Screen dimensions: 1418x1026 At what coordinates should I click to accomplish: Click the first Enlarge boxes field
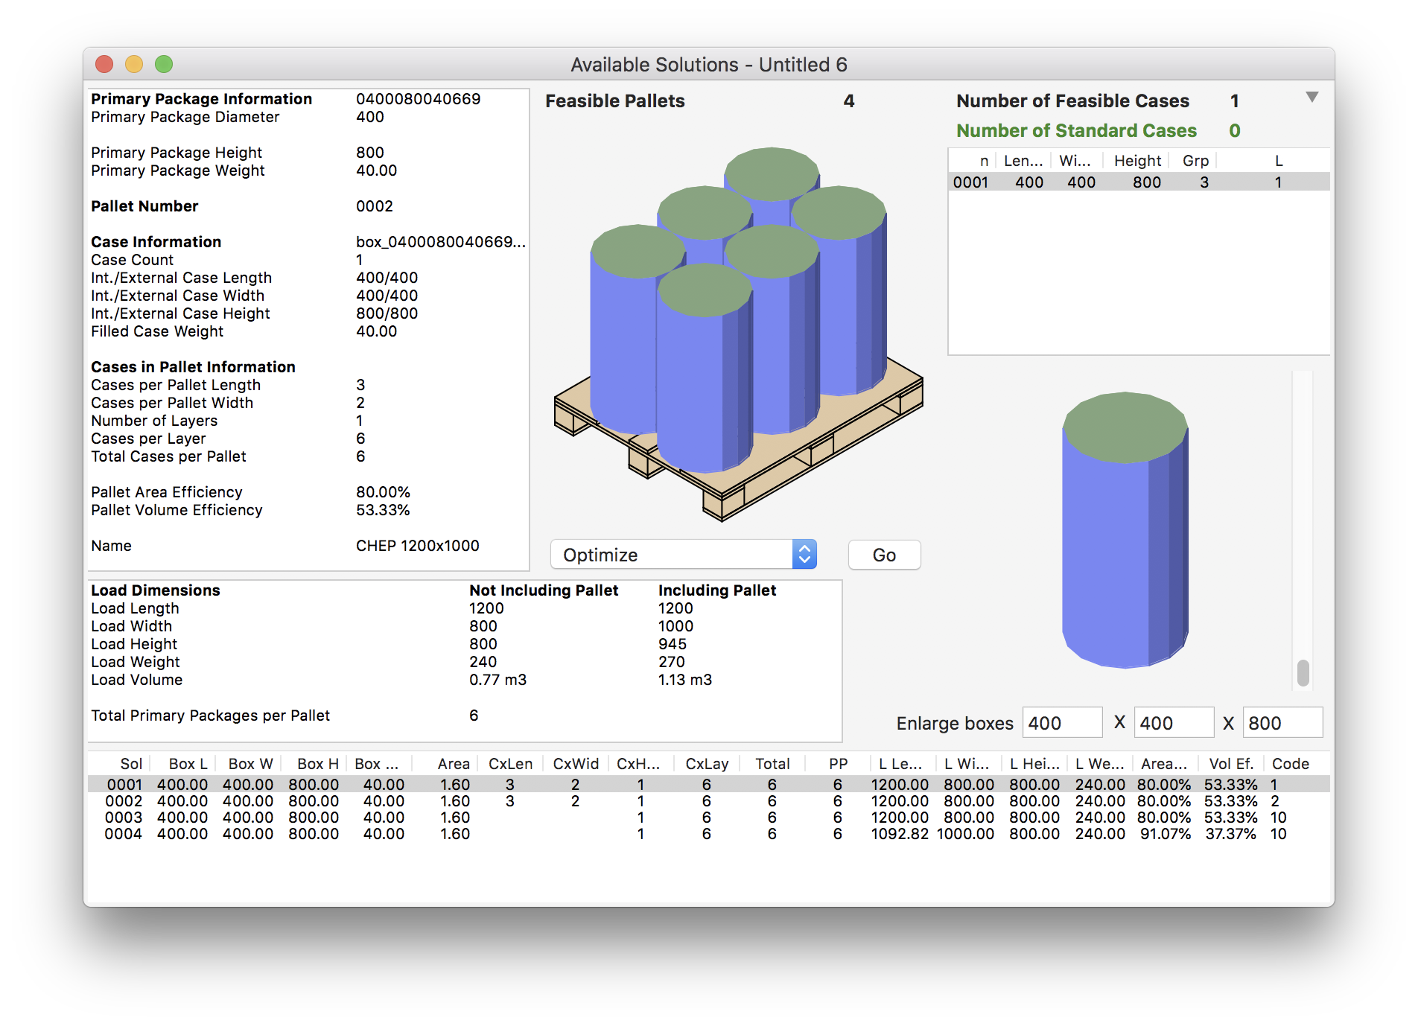tap(1062, 723)
